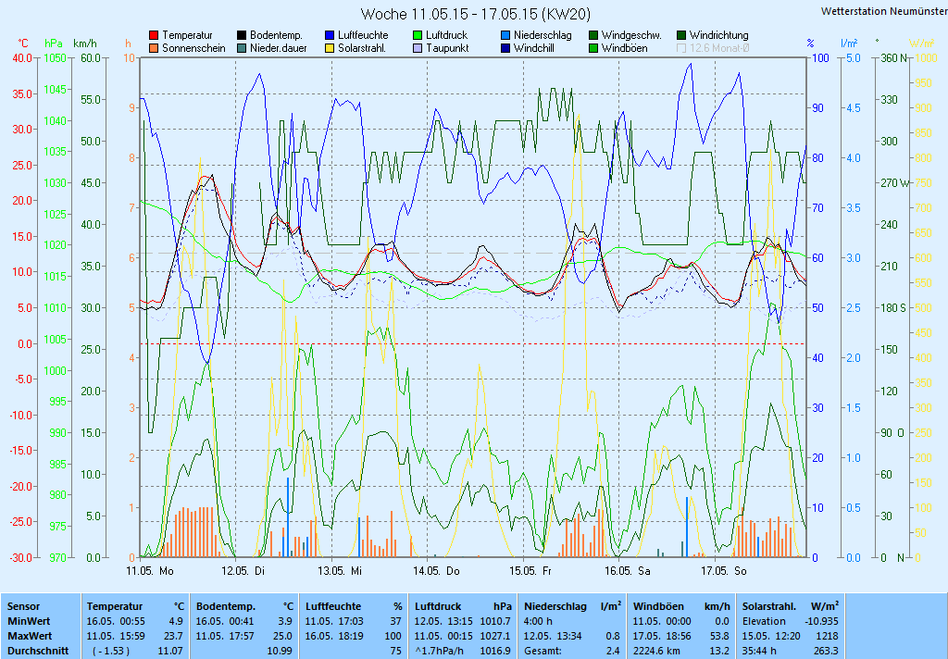This screenshot has width=948, height=659.
Task: Toggle the lavender Taupunkt legend box
Action: click(x=418, y=48)
